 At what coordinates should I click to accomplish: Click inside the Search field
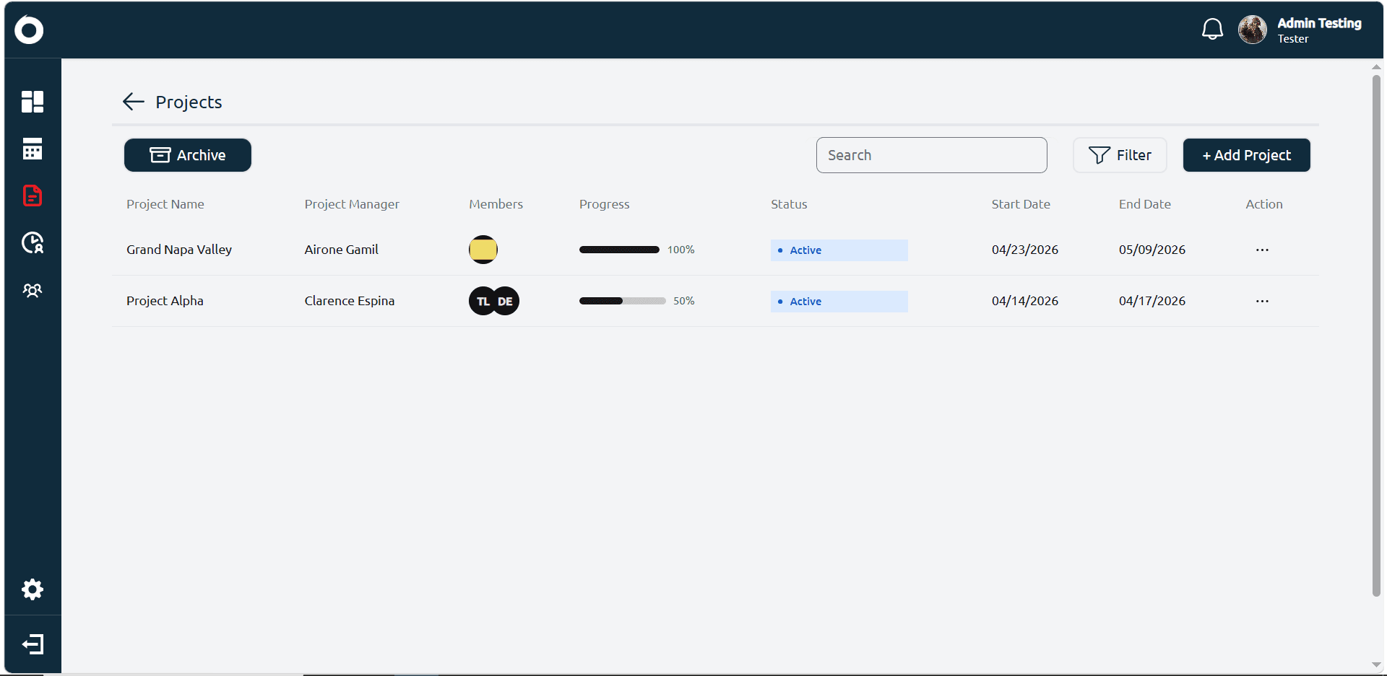931,154
